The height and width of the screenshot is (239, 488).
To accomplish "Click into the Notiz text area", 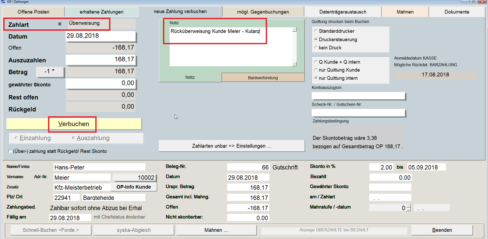I will pos(231,47).
